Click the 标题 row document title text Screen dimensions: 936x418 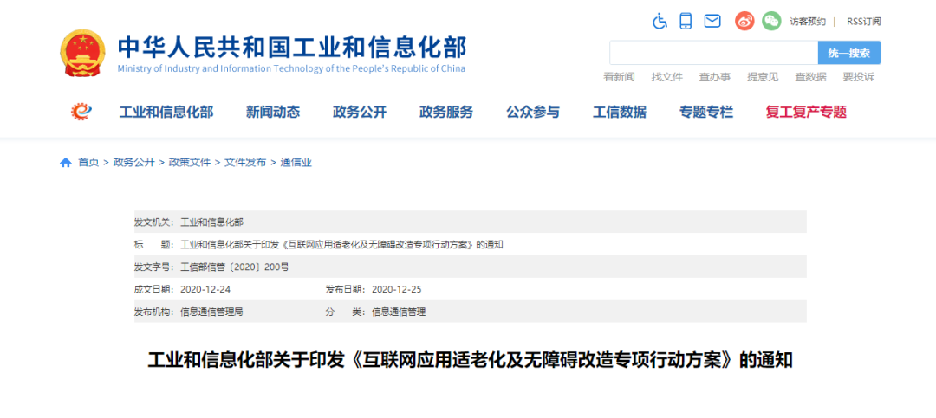[342, 244]
